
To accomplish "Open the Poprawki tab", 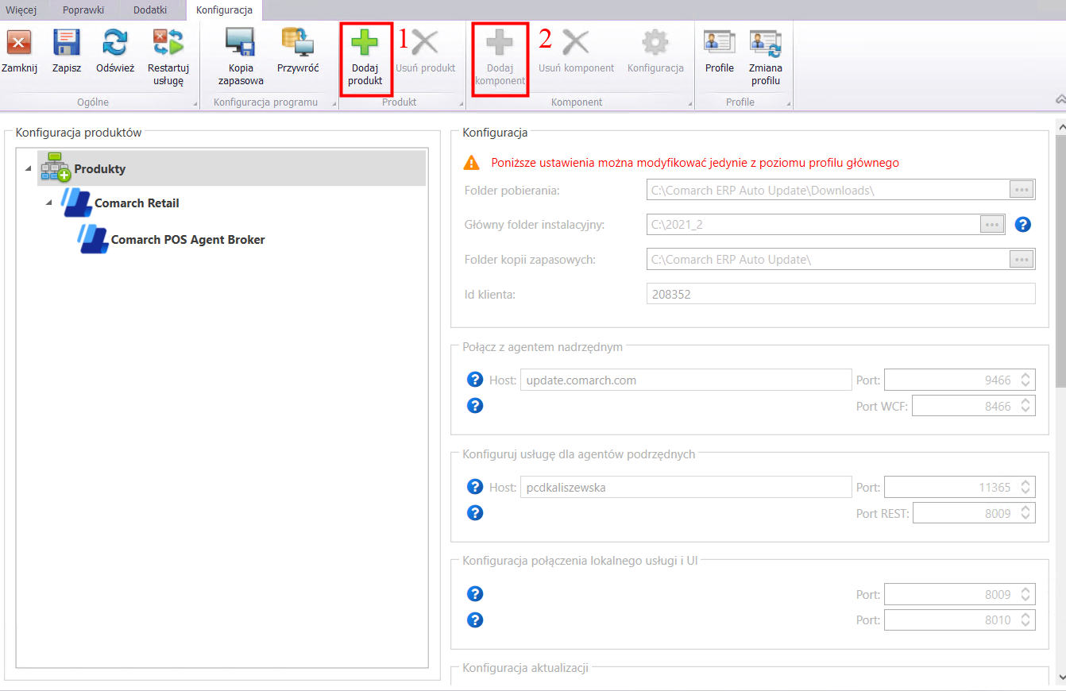I will point(83,10).
